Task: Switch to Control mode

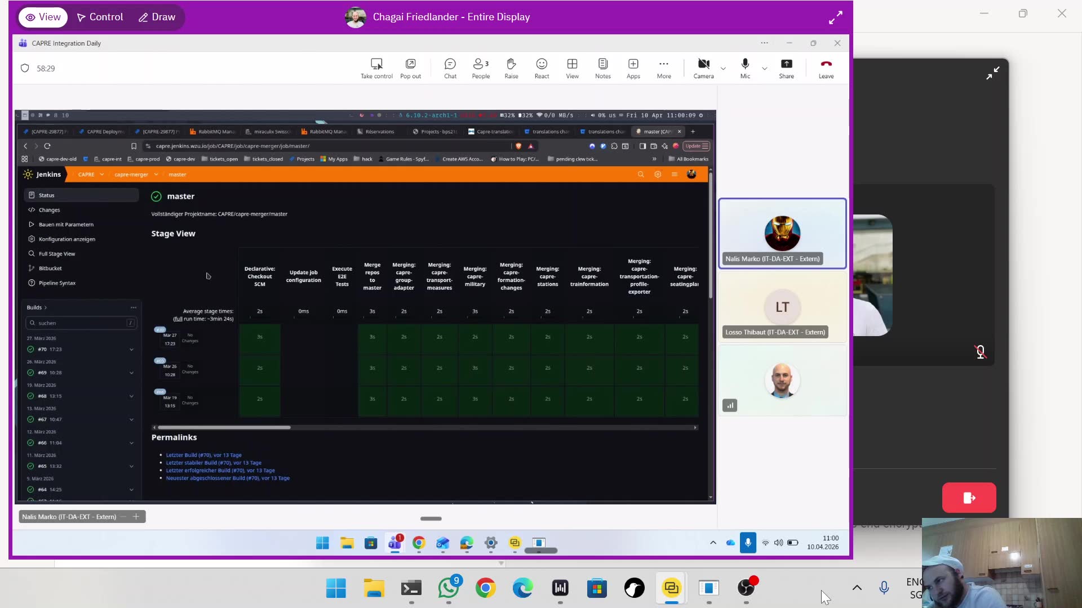Action: click(100, 17)
